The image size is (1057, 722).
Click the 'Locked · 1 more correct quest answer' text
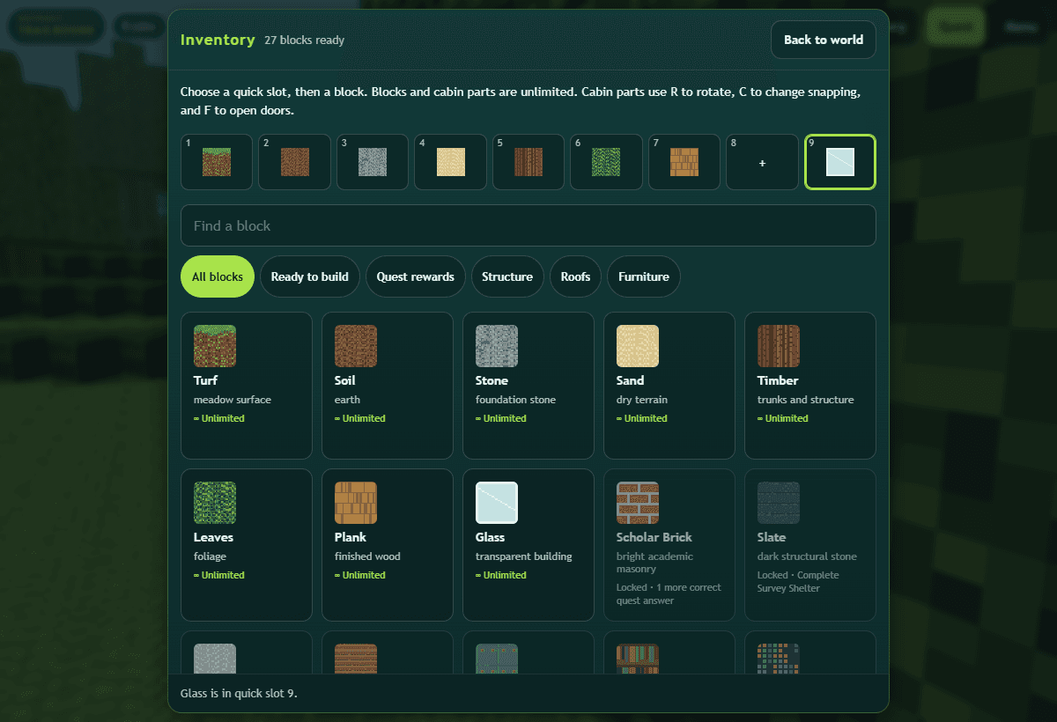click(x=669, y=594)
